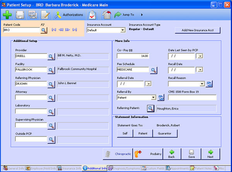Open the Jump To menu
The width and height of the screenshot is (232, 172).
click(128, 15)
